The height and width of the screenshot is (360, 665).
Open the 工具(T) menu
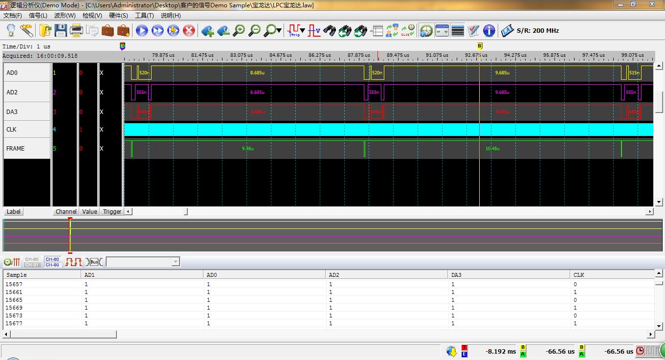[x=144, y=15]
